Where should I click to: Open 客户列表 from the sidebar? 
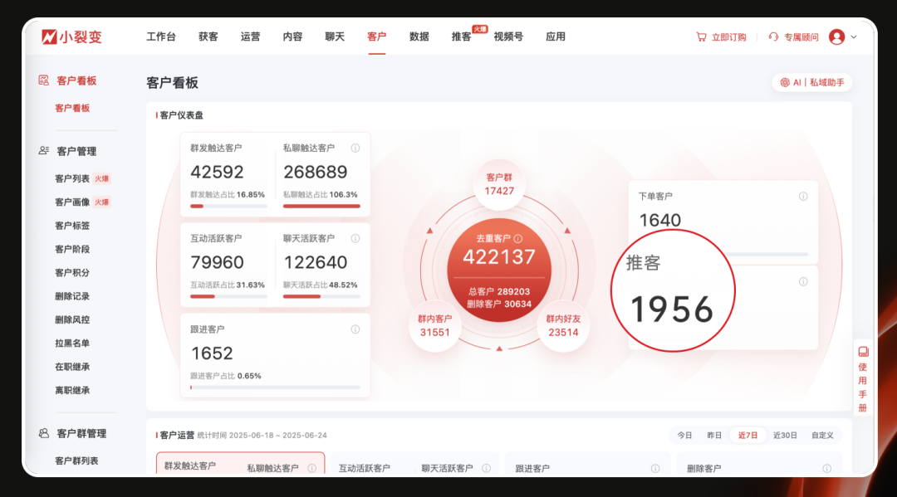(x=72, y=178)
